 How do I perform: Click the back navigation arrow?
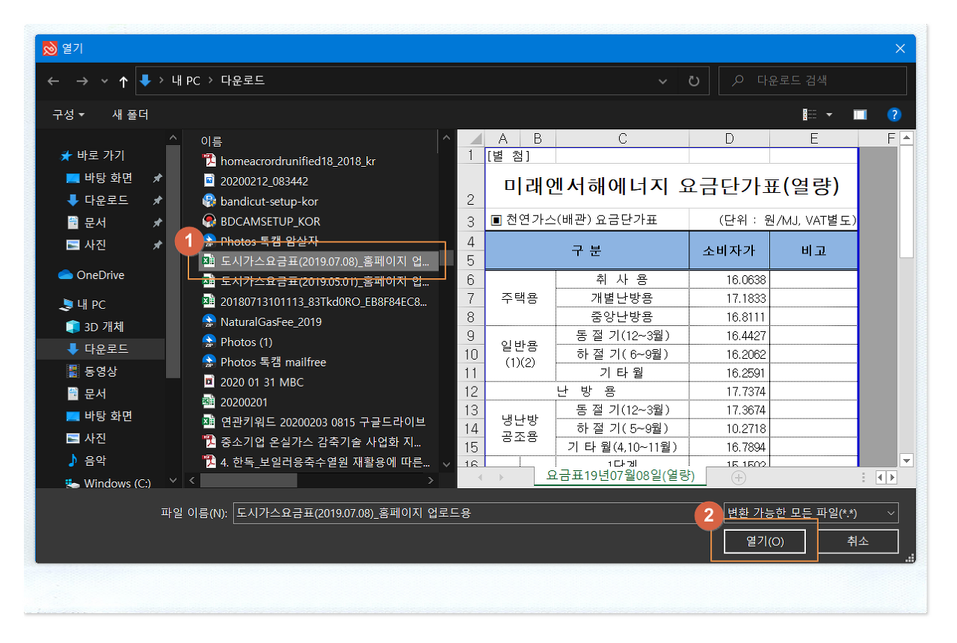(53, 81)
